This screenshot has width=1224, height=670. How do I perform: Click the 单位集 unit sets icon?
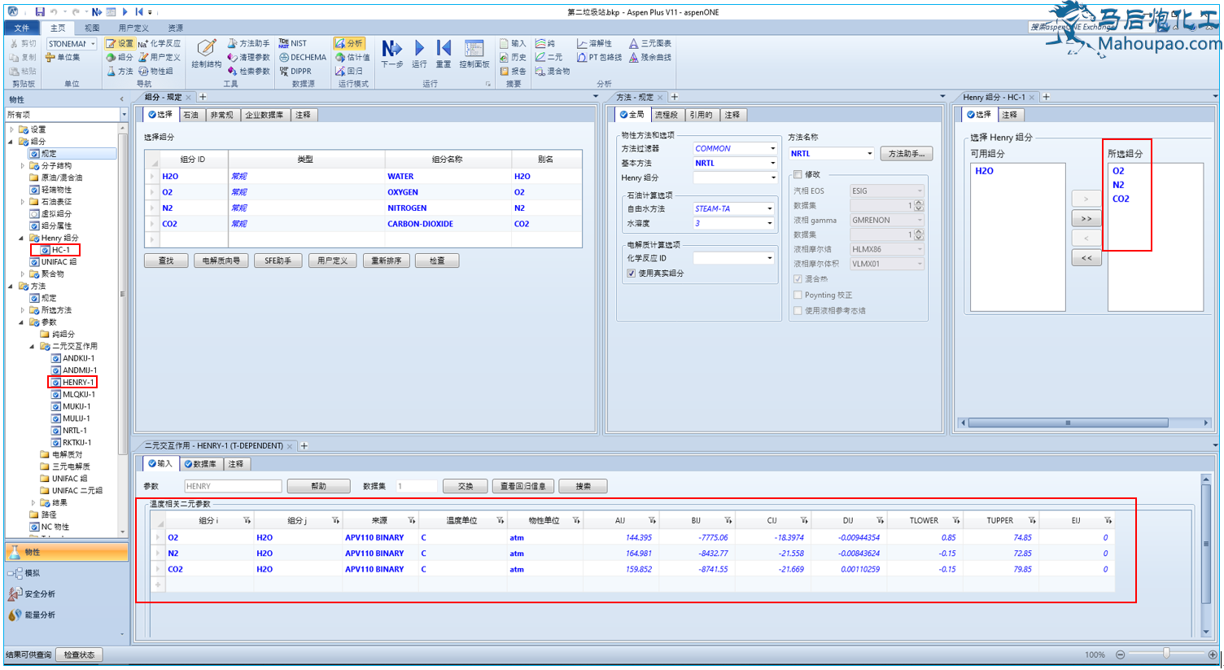point(63,57)
